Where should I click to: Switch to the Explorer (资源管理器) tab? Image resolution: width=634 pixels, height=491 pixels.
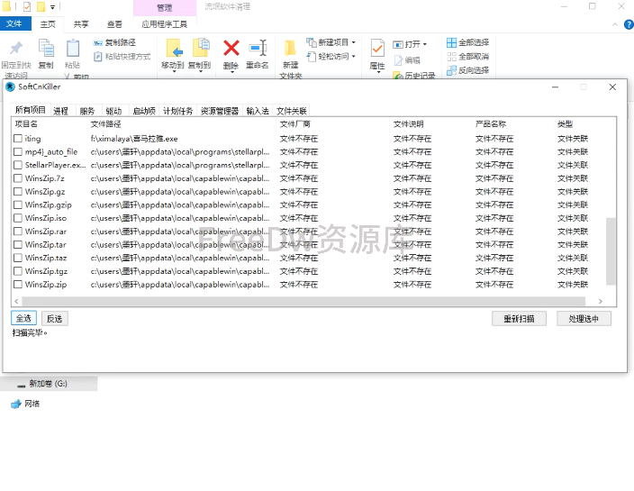[x=220, y=111]
